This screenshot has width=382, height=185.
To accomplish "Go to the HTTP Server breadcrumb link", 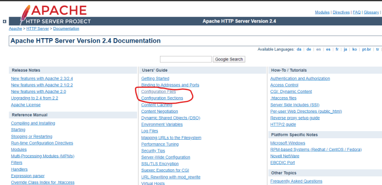I will [x=38, y=28].
